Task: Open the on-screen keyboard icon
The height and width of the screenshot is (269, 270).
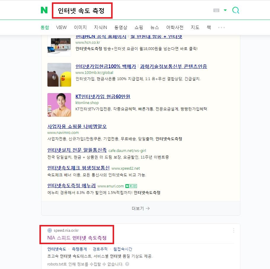Action: coord(216,10)
